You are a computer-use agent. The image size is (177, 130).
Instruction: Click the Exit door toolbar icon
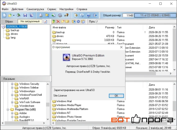pyautogui.click(x=95, y=15)
